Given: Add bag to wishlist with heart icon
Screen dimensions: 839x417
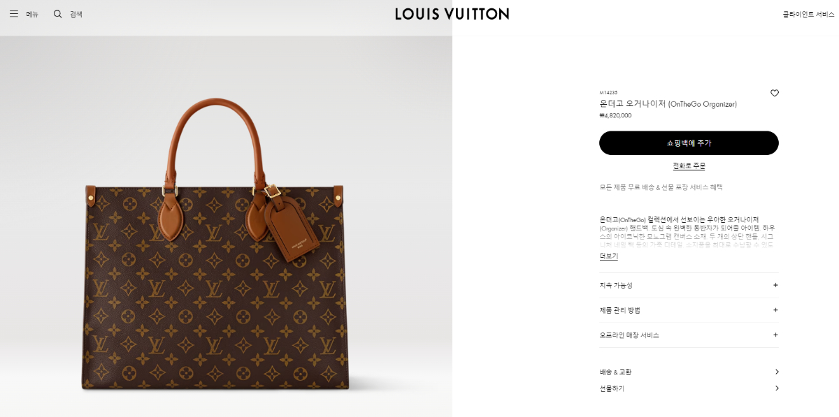Looking at the screenshot, I should [775, 93].
